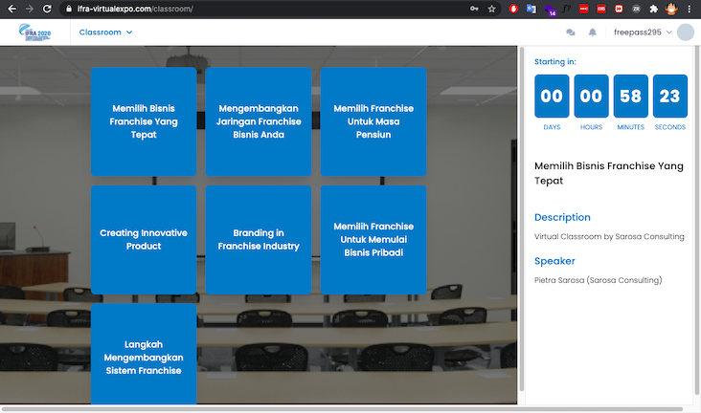701x413 pixels.
Task: Open the chat messages icon
Action: 571,33
